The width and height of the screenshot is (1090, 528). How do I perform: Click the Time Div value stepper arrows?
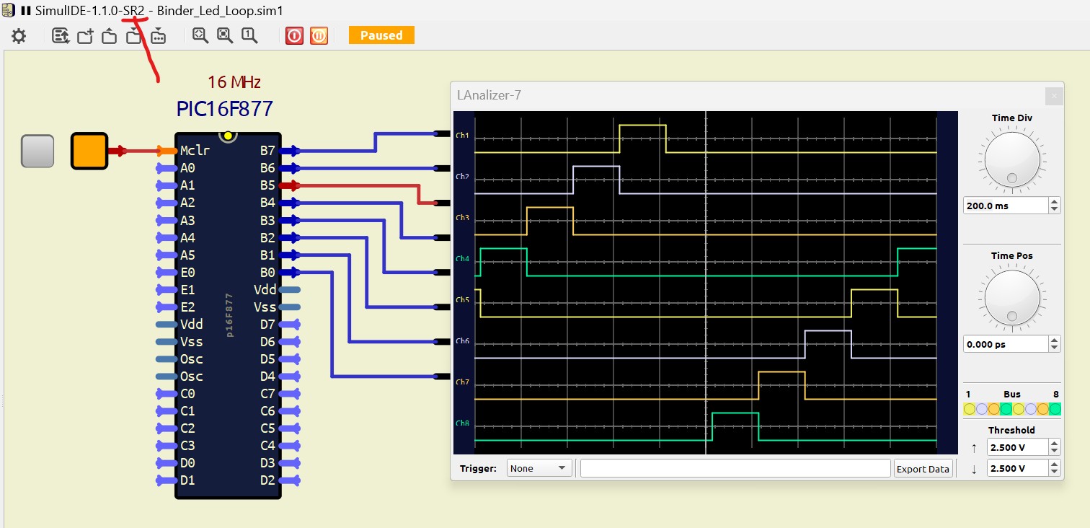point(1055,206)
